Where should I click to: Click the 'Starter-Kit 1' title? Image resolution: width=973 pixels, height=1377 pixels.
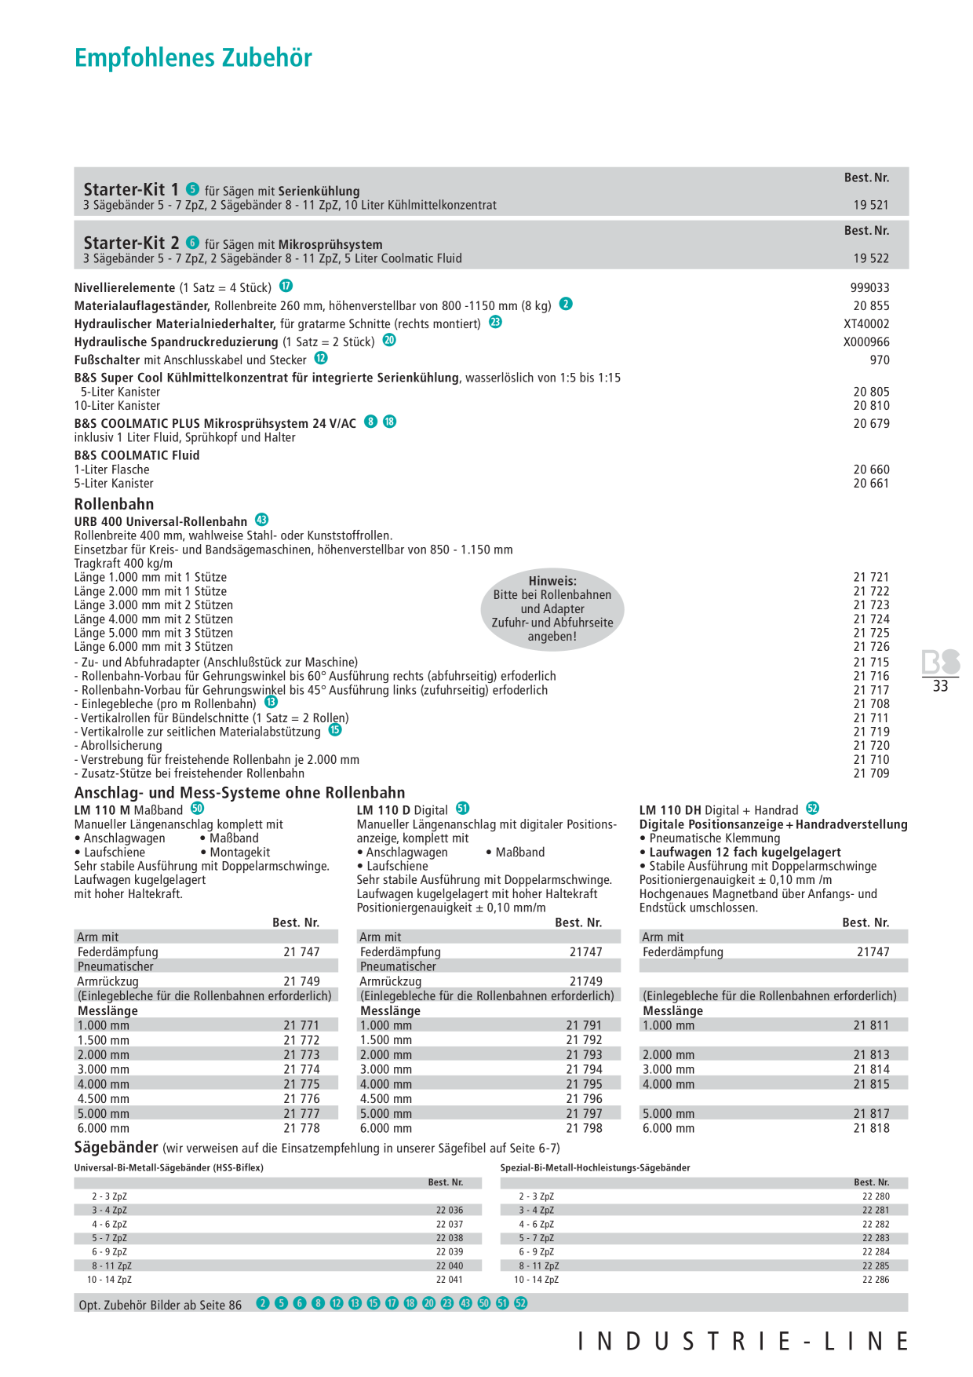[x=131, y=189]
